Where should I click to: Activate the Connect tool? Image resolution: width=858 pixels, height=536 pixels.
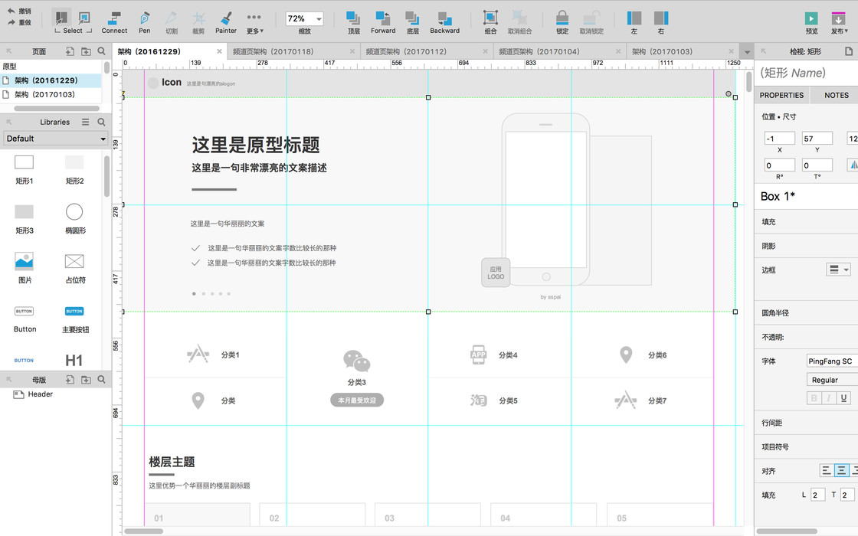coord(114,22)
